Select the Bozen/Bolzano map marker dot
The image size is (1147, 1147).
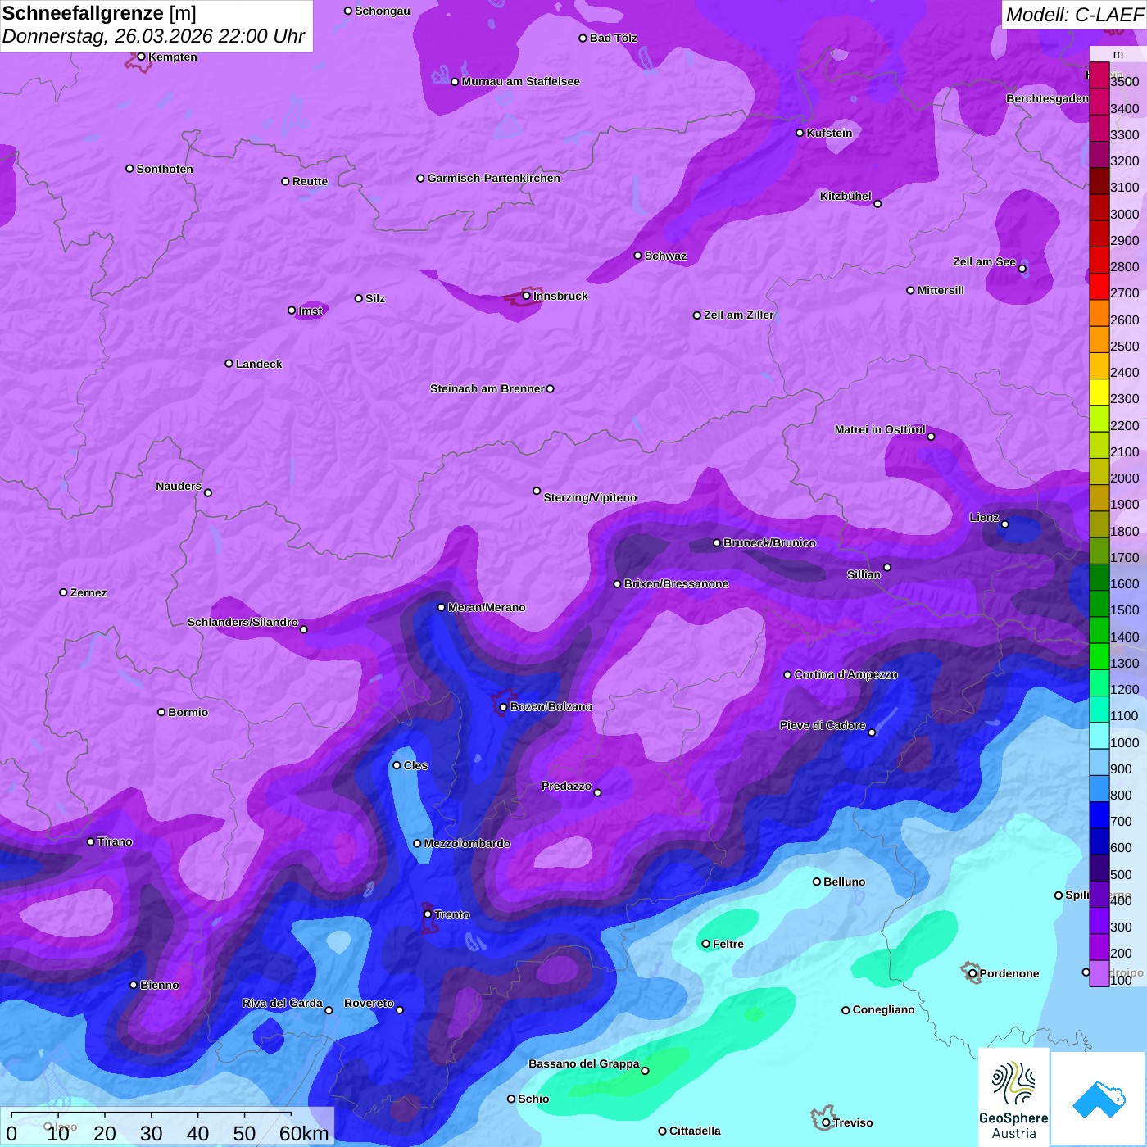504,707
